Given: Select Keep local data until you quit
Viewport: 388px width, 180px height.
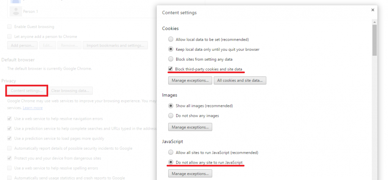Looking at the screenshot, I should (x=171, y=49).
